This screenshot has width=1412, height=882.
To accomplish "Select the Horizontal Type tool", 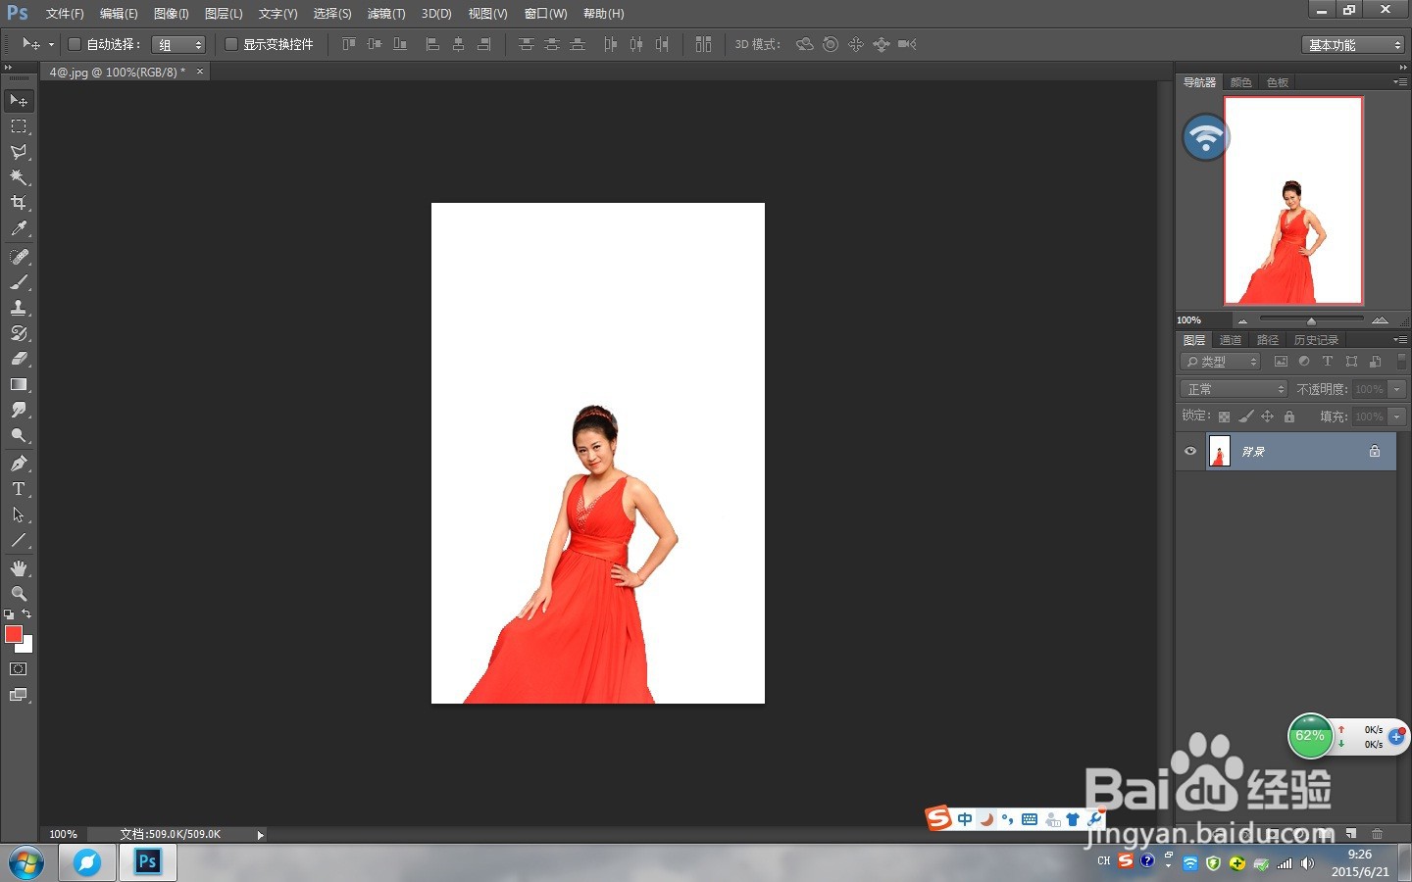I will pos(19,489).
